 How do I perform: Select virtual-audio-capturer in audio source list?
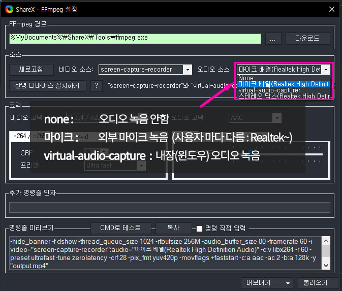point(284,90)
